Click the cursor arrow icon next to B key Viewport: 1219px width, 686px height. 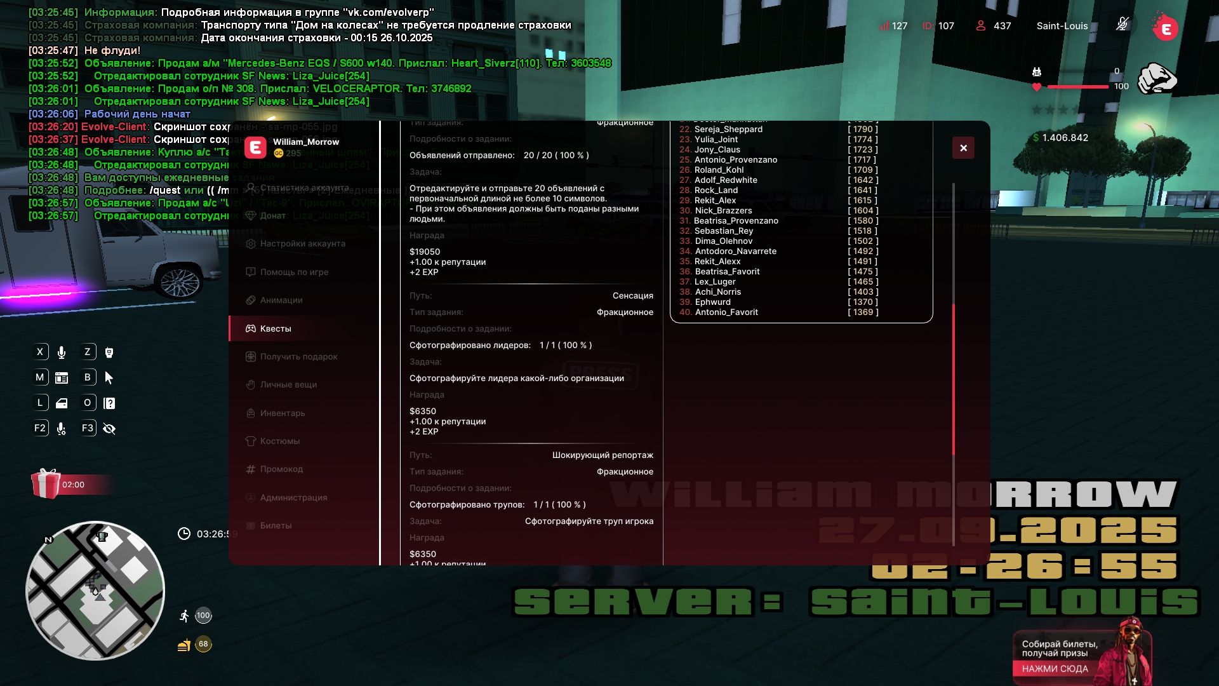pyautogui.click(x=109, y=378)
